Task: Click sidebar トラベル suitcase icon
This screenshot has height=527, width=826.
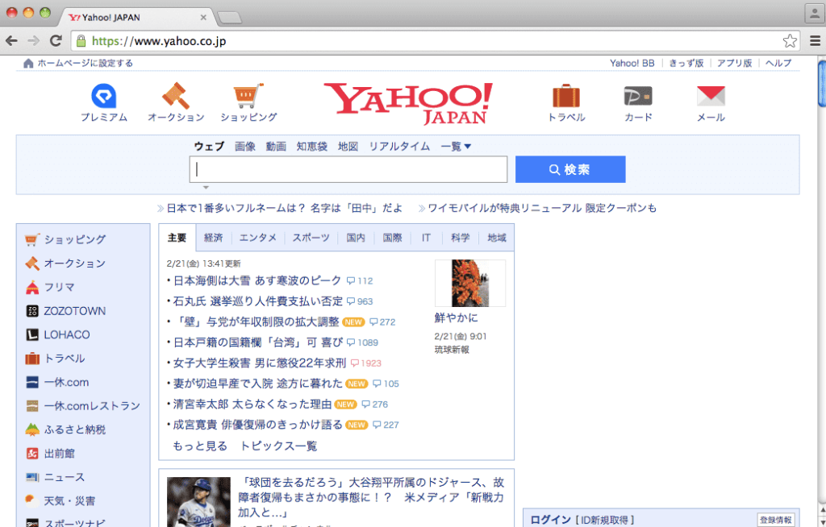Action: pos(32,359)
